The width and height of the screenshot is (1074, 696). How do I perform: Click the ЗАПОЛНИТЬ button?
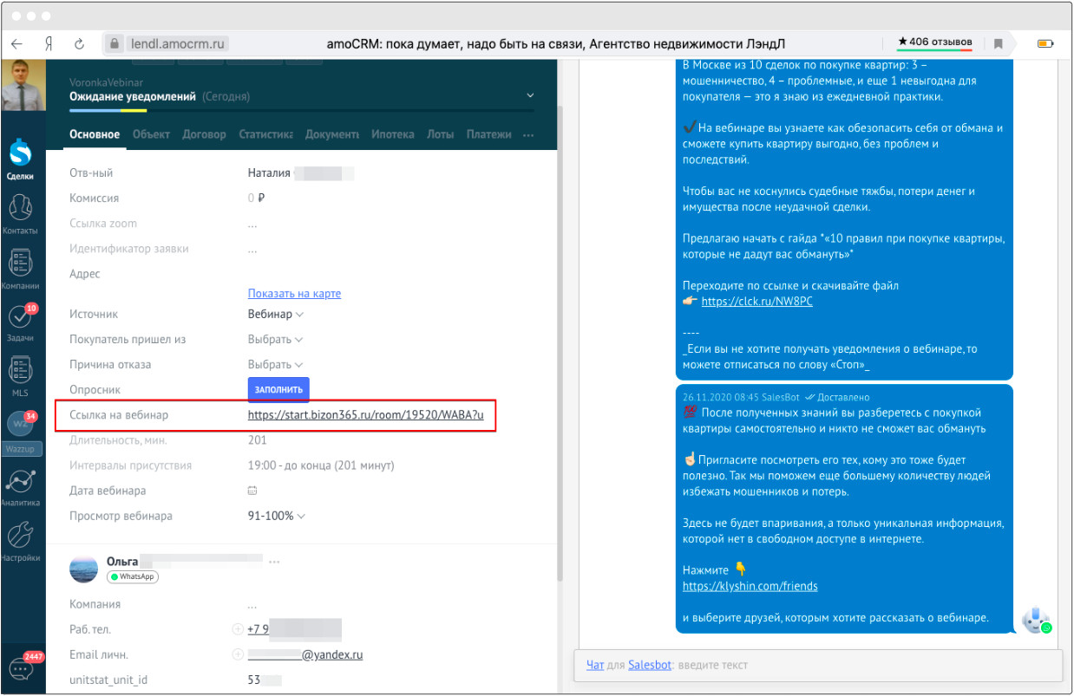click(278, 390)
